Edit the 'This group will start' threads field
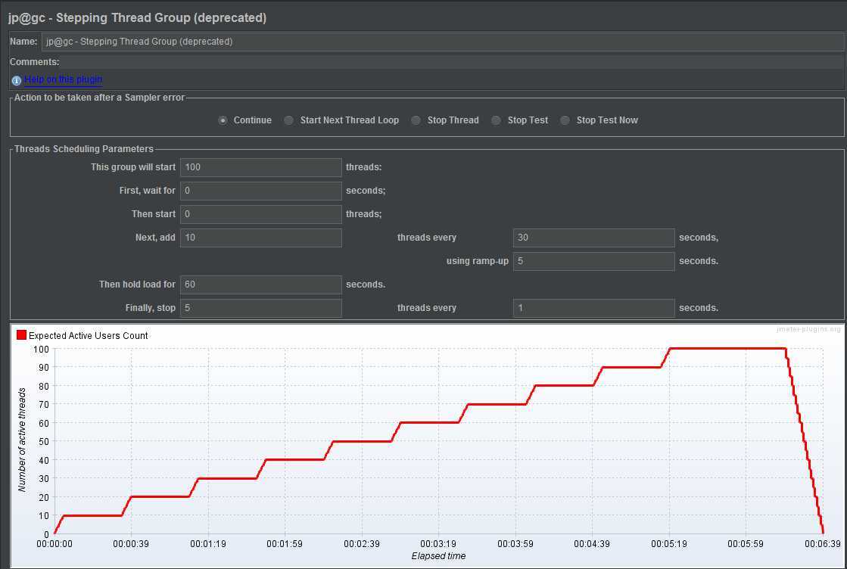 (x=260, y=167)
